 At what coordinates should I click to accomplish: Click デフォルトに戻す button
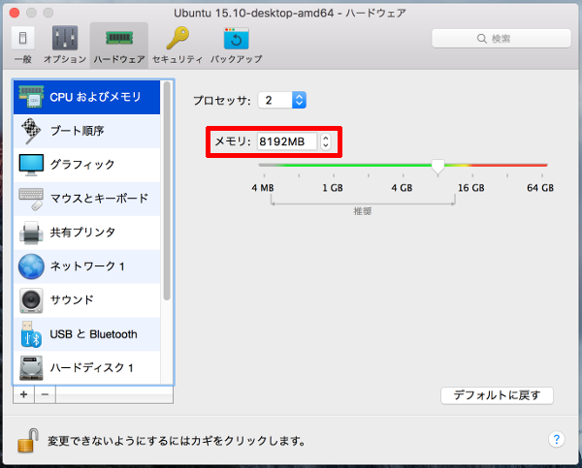(x=497, y=395)
